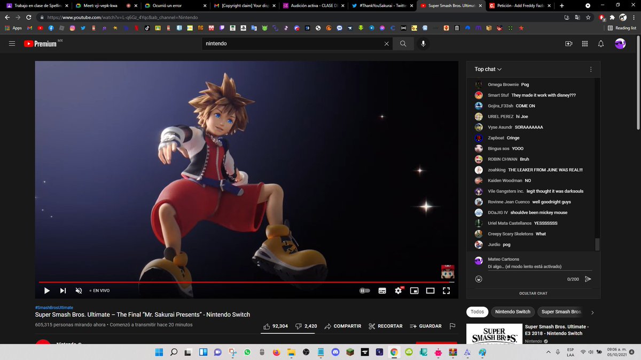
Task: Open Chrome extensions puzzle icon
Action: click(612, 17)
